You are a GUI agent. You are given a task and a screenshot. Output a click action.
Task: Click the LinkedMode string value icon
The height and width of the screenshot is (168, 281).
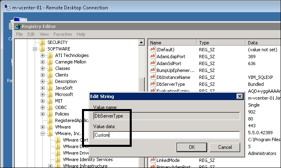click(153, 160)
